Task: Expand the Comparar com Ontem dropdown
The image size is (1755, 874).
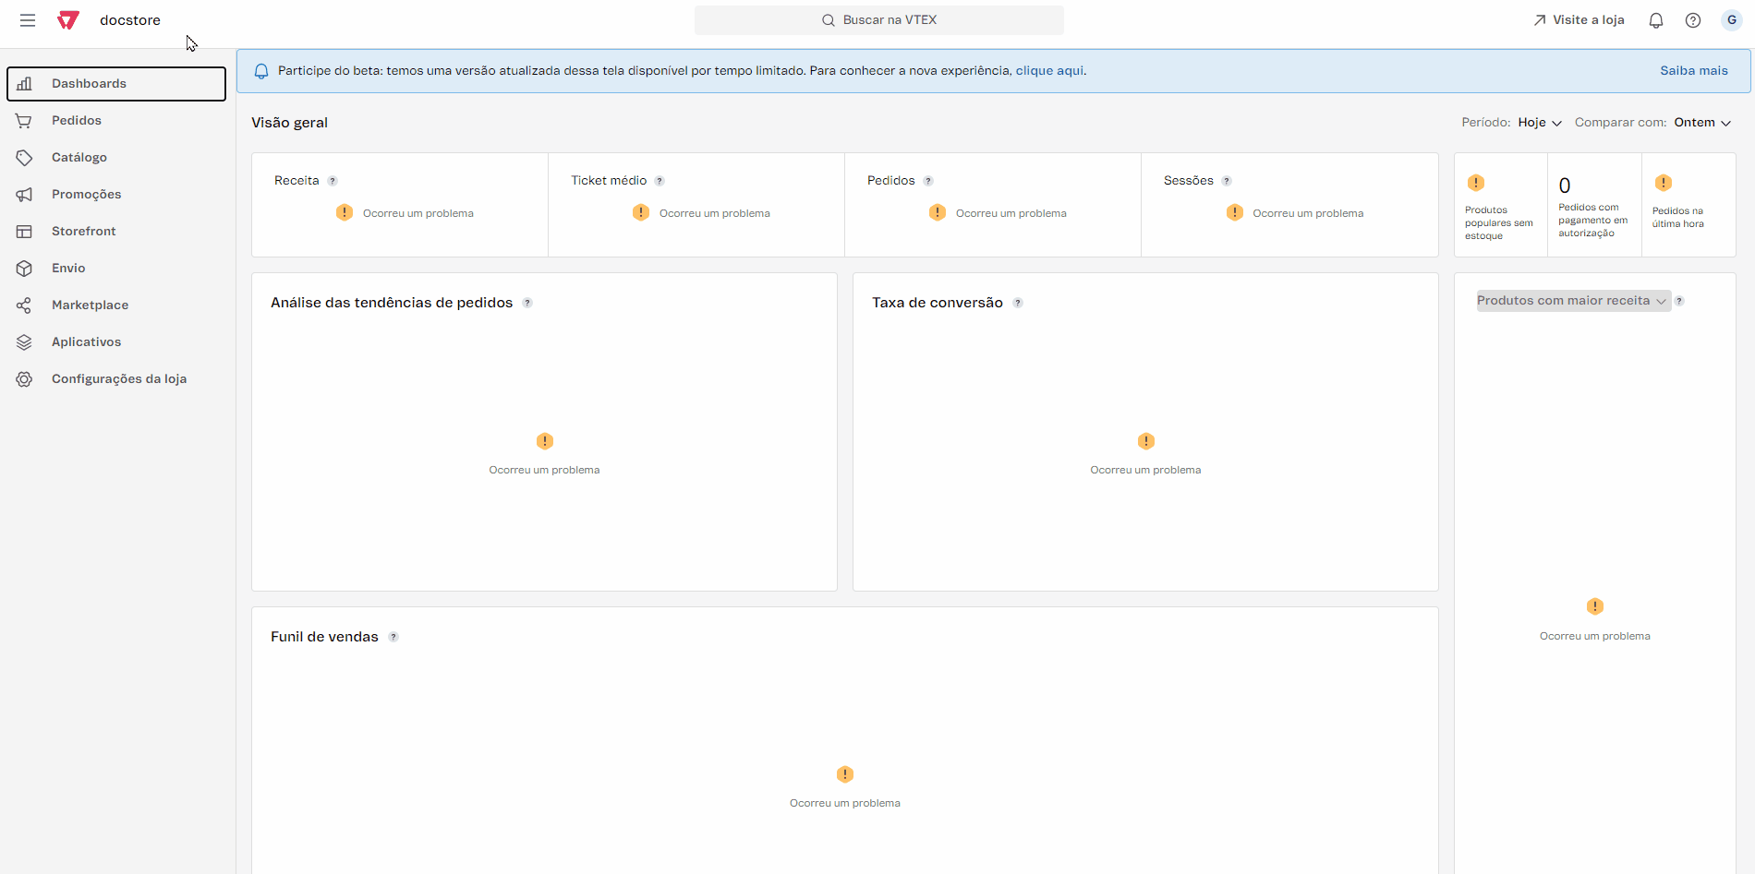Action: [x=1702, y=123]
